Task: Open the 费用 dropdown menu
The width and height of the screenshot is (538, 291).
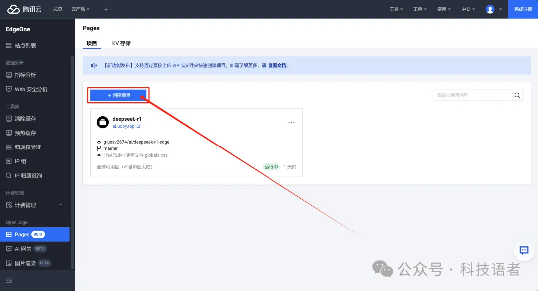Action: (x=444, y=9)
